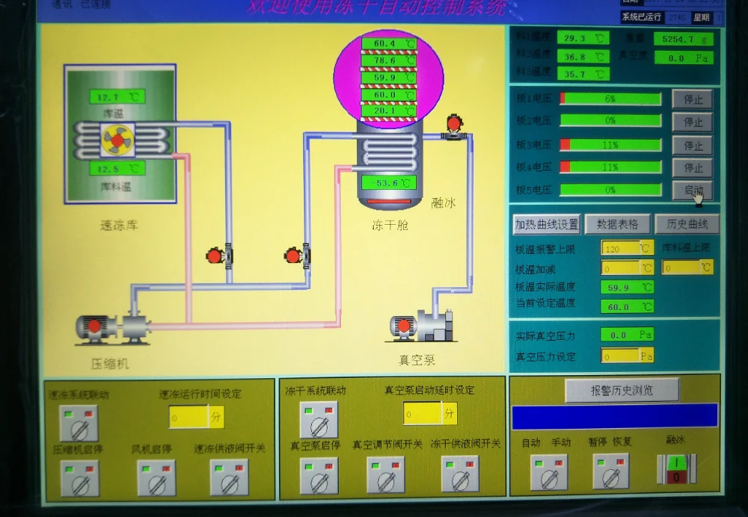Click the 35.7 ℃ material temperature value
Screen dimensions: 748x517
click(583, 74)
